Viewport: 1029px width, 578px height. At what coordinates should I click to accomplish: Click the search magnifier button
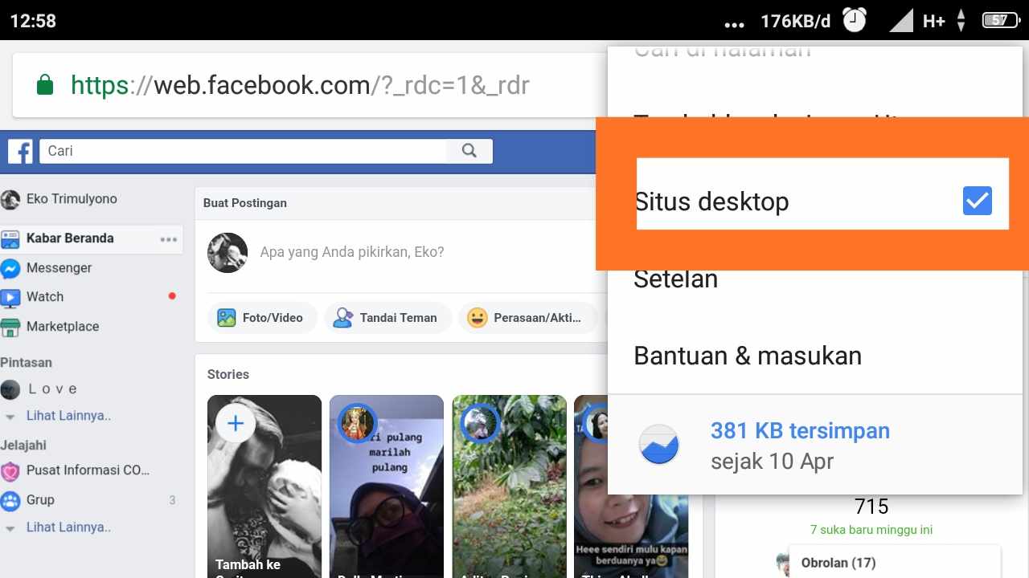click(469, 151)
